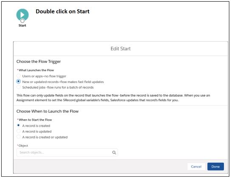
Task: Select 'A record is created or updated'
Action: (18, 137)
